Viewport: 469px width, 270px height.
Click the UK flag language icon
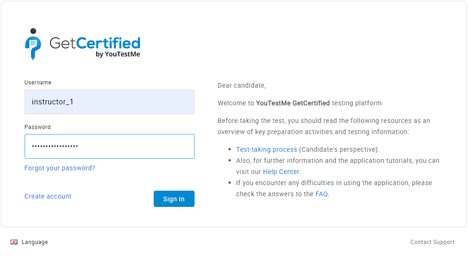14,242
